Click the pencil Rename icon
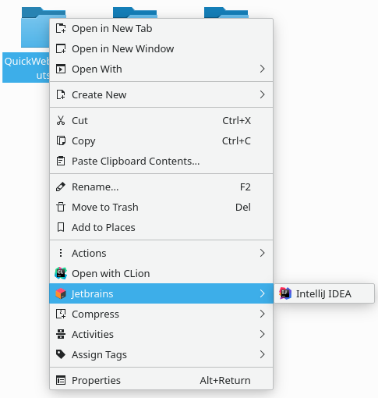The image size is (378, 398). coord(61,187)
